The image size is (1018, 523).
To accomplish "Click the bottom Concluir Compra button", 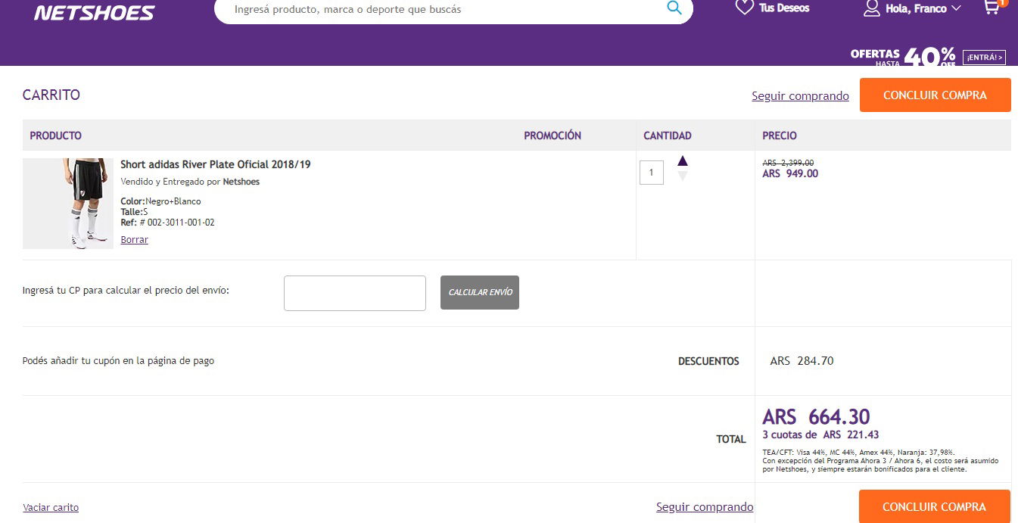I will pyautogui.click(x=935, y=506).
